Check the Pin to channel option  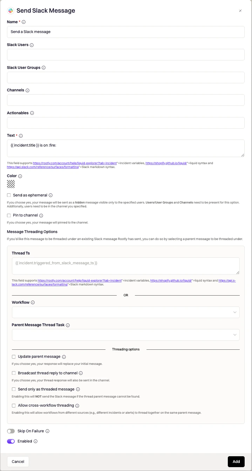8,215
